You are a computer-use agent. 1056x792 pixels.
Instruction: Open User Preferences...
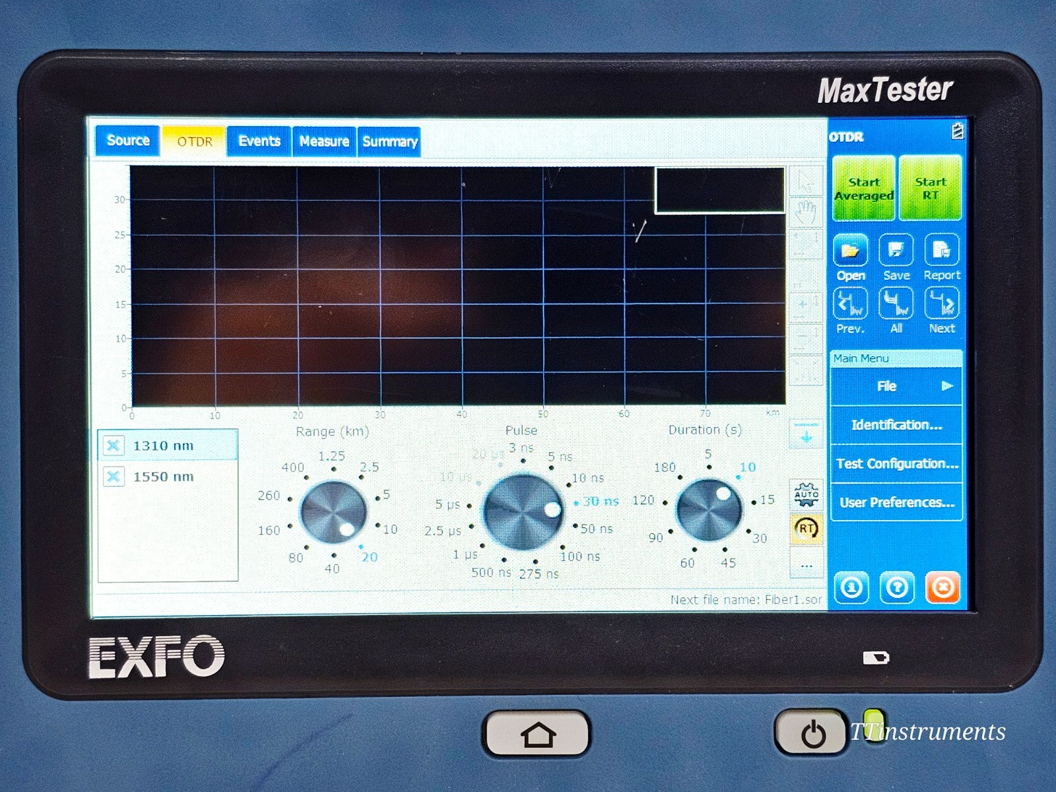click(896, 502)
